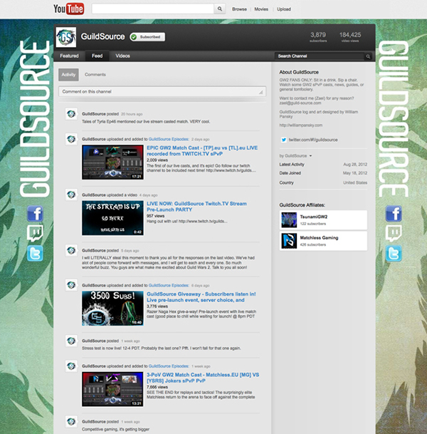Viewport: 427px width, 434px height.
Task: Click avatar beside '4 days ago' upload
Action: tap(71, 195)
